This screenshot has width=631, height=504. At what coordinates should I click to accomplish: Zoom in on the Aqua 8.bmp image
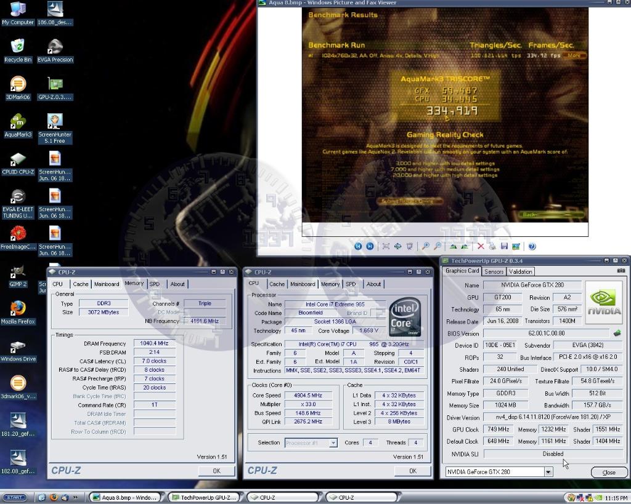(425, 246)
